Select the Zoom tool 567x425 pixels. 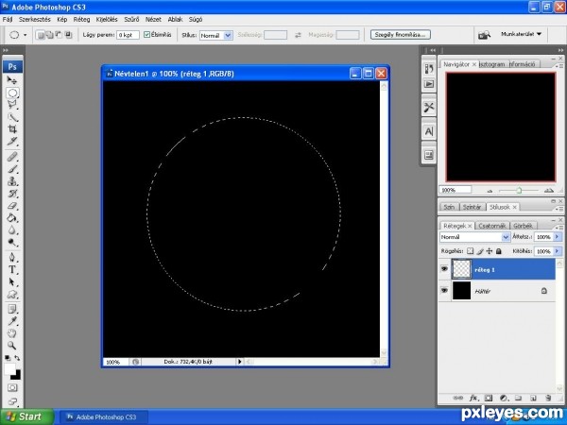pyautogui.click(x=12, y=346)
